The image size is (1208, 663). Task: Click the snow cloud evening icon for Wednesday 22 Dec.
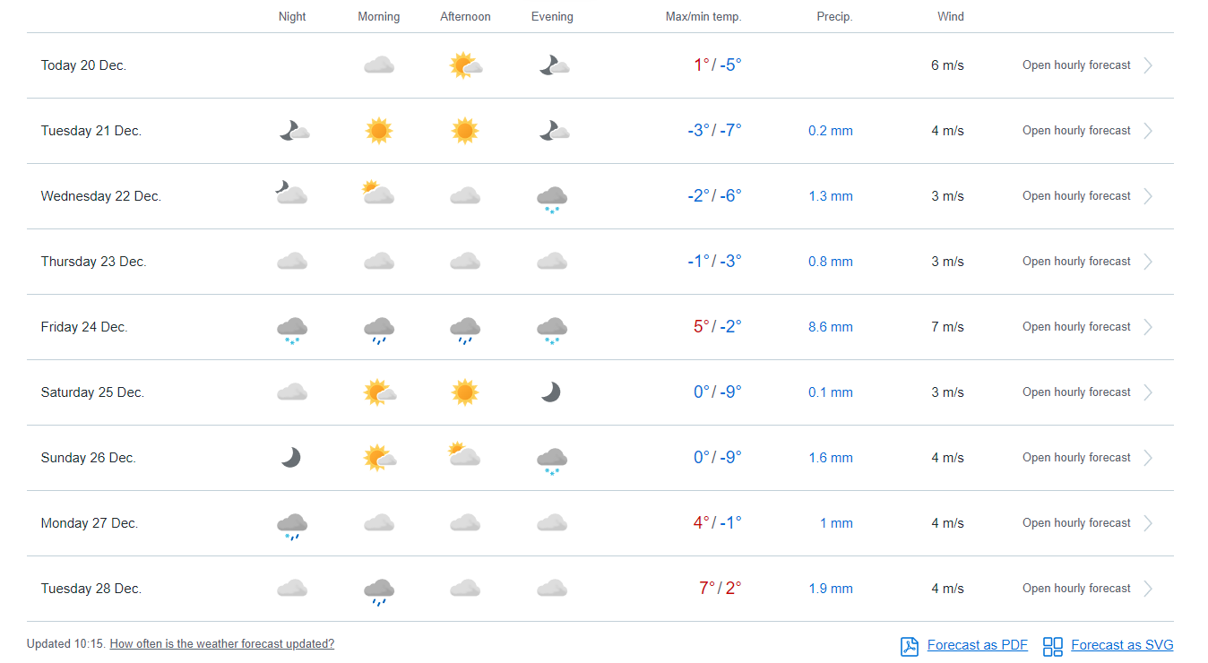pyautogui.click(x=551, y=198)
